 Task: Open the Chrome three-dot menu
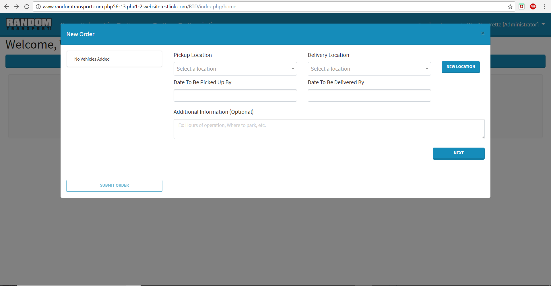pyautogui.click(x=544, y=7)
